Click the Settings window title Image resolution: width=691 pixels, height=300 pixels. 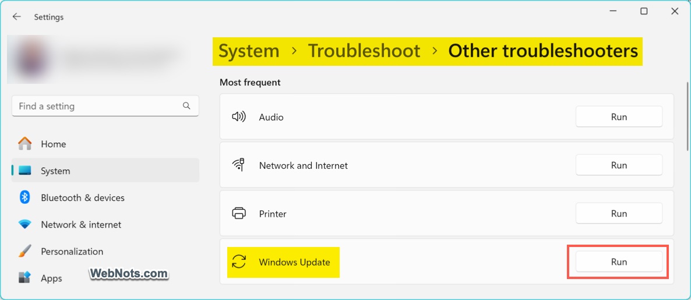click(49, 17)
